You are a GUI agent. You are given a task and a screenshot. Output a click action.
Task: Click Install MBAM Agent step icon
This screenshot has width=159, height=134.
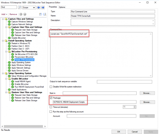(x=12, y=82)
